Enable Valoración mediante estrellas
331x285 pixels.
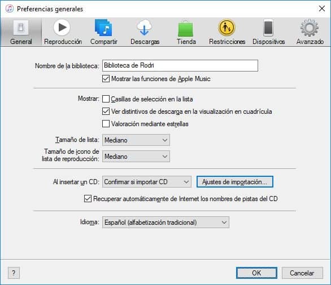pos(106,124)
